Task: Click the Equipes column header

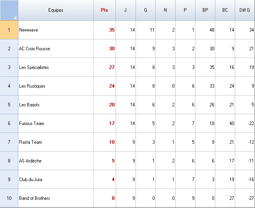Action: coord(56,10)
